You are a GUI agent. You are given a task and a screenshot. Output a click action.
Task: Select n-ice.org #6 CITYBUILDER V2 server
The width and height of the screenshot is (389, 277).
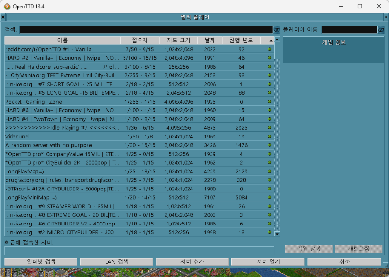pyautogui.click(x=139, y=224)
